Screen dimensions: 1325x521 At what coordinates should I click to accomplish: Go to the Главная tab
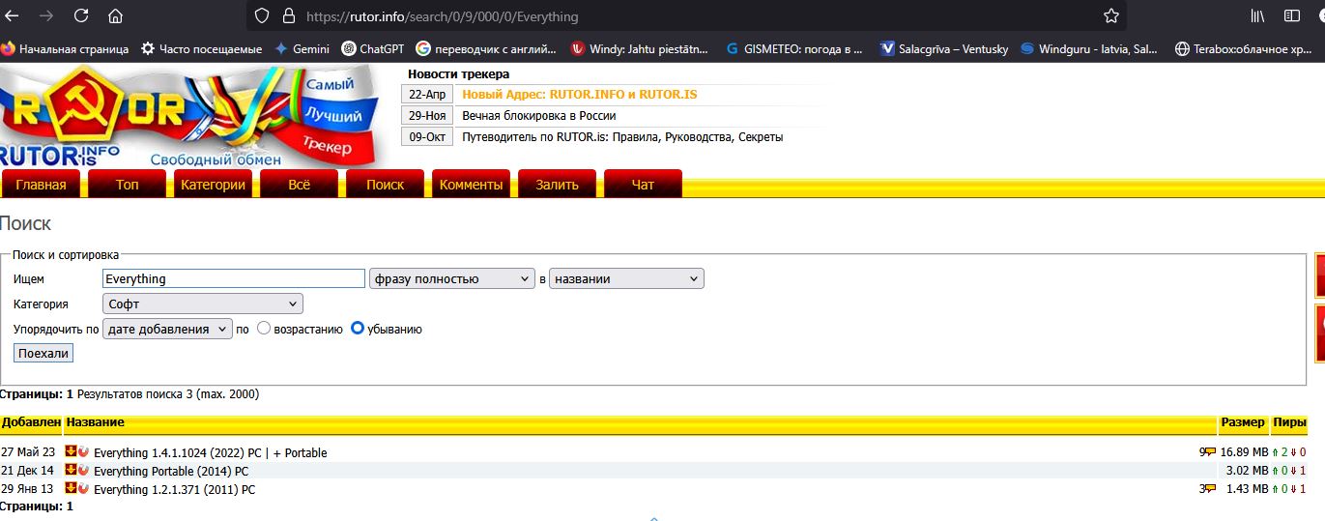[41, 185]
